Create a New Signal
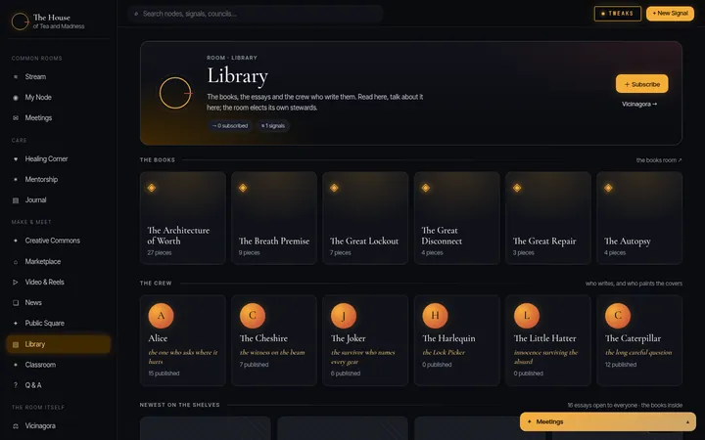705x440 pixels. pyautogui.click(x=670, y=14)
